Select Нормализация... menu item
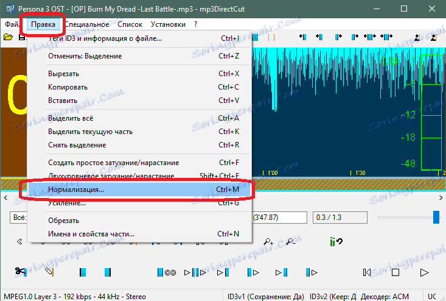The height and width of the screenshot is (301, 446). 139,189
